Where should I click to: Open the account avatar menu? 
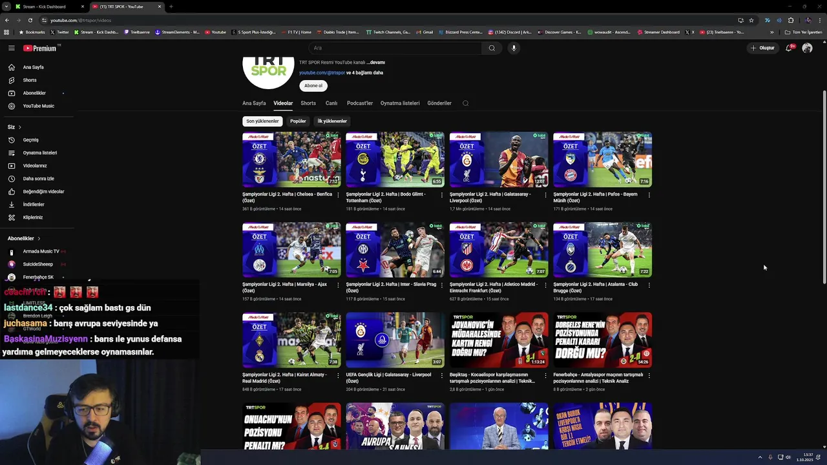(807, 48)
